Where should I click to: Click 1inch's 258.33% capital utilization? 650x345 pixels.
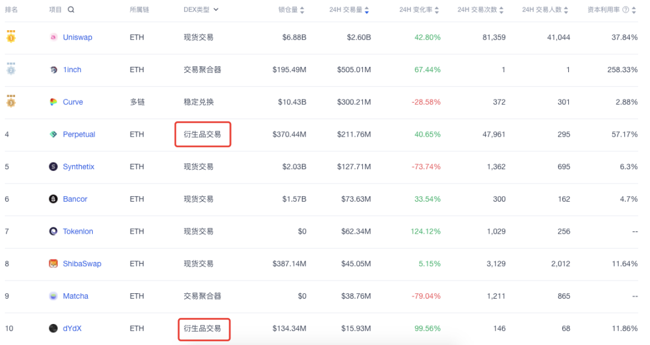[x=623, y=70]
